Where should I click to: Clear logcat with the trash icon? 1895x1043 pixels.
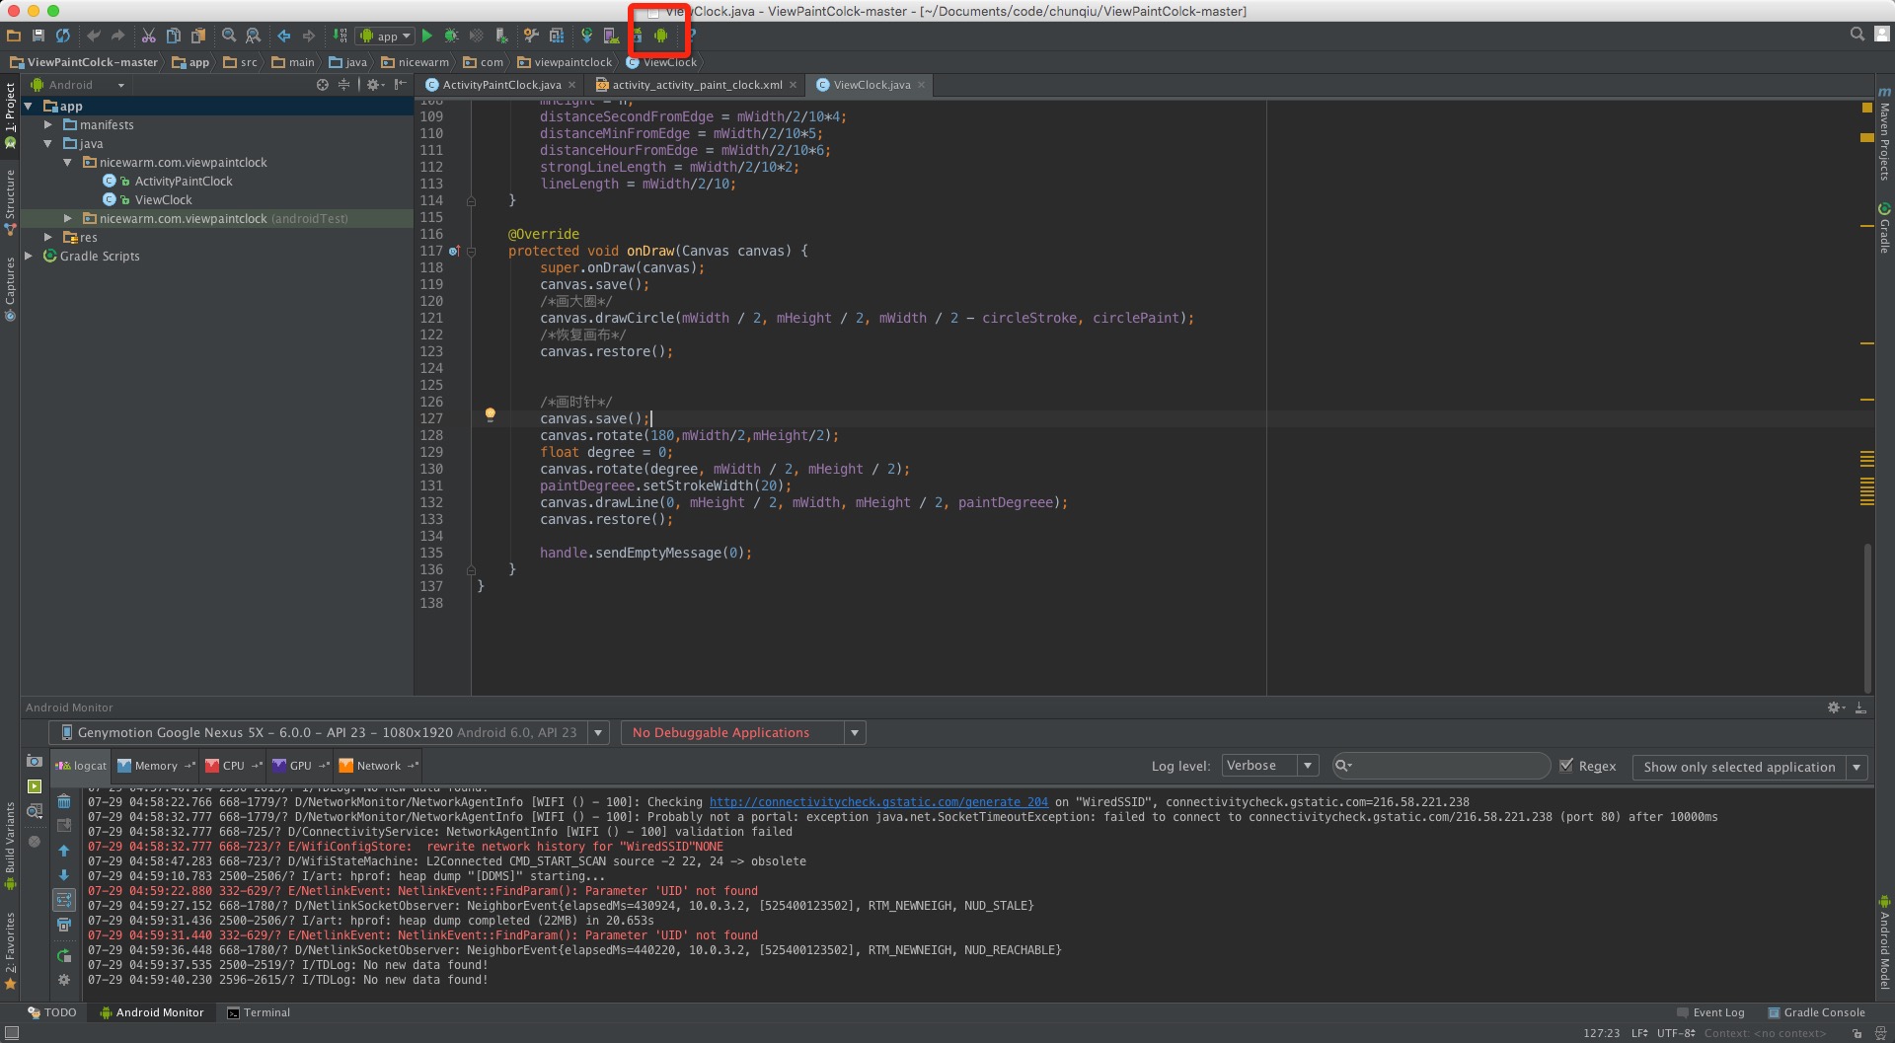coord(64,801)
